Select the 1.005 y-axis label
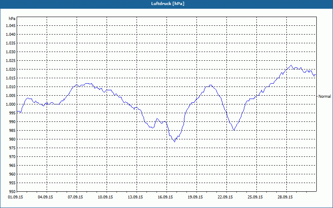Viewport: 333px width, 208px height. [11, 96]
